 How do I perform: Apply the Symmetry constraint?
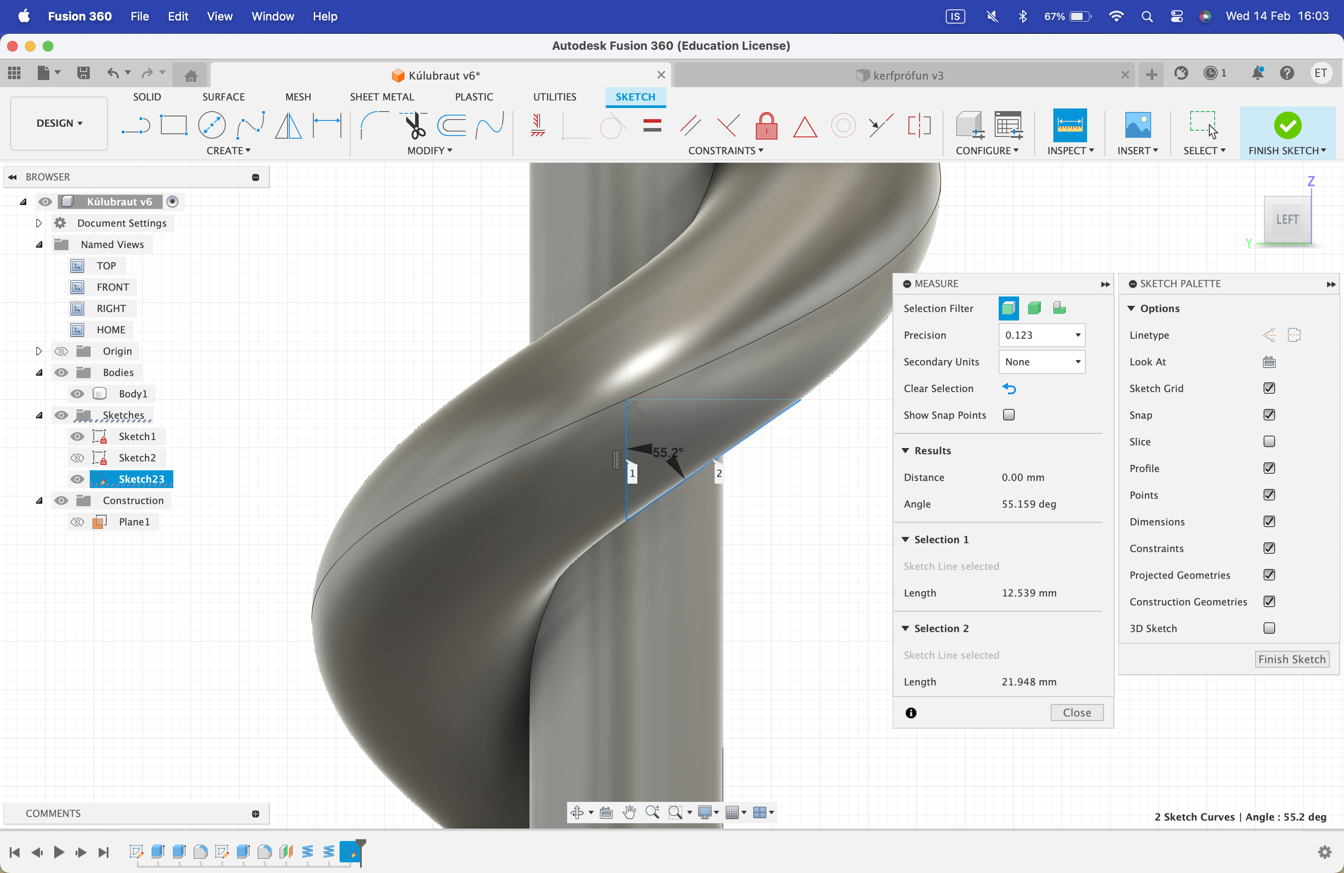click(x=920, y=125)
